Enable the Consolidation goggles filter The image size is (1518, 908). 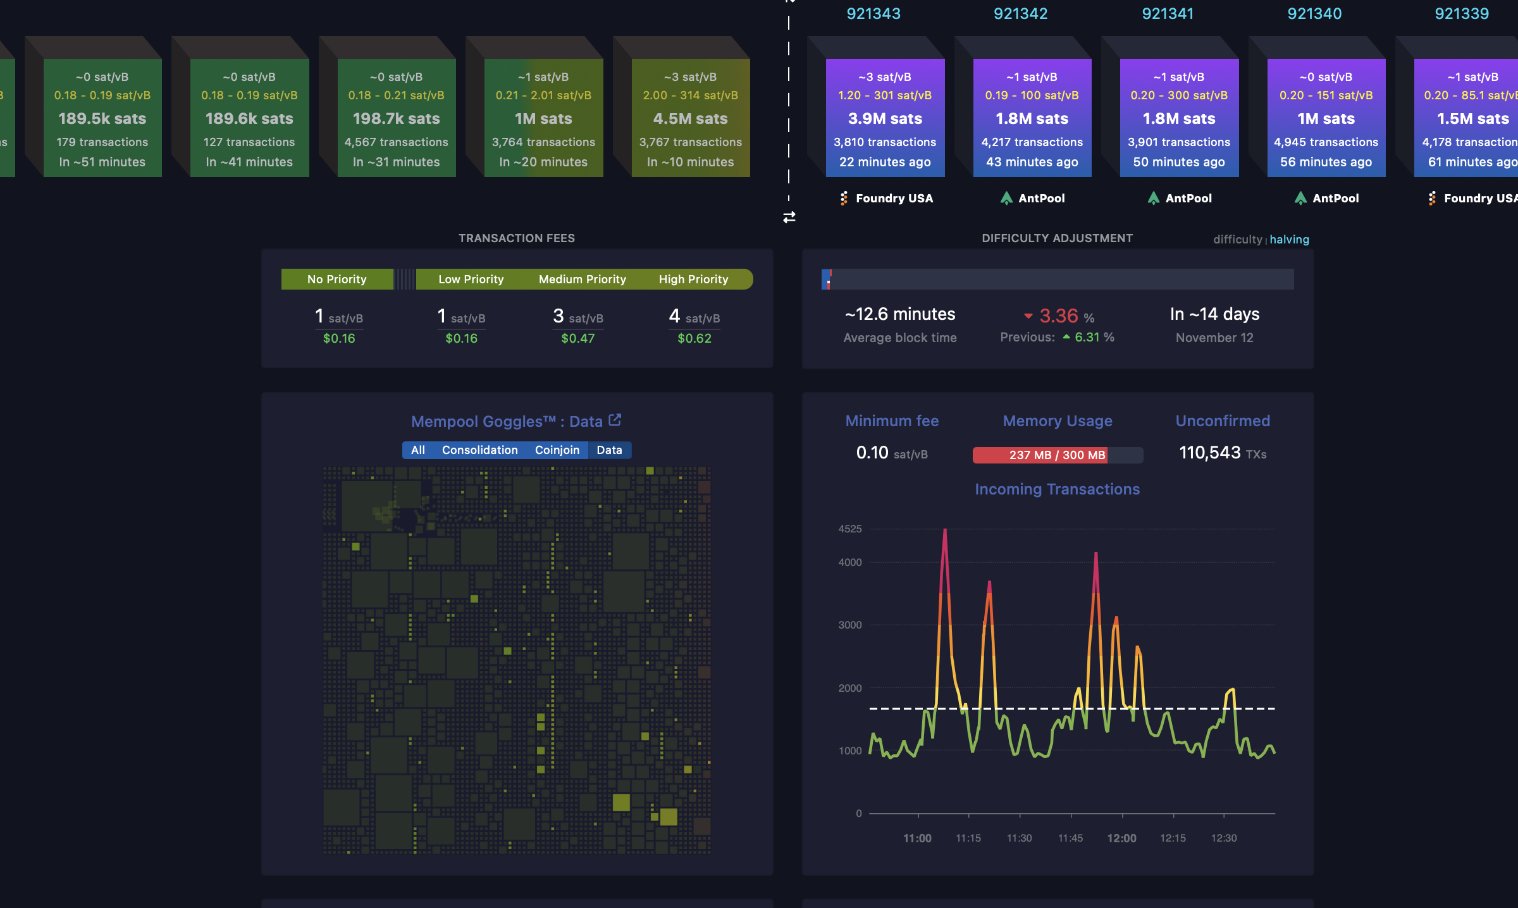(x=479, y=450)
